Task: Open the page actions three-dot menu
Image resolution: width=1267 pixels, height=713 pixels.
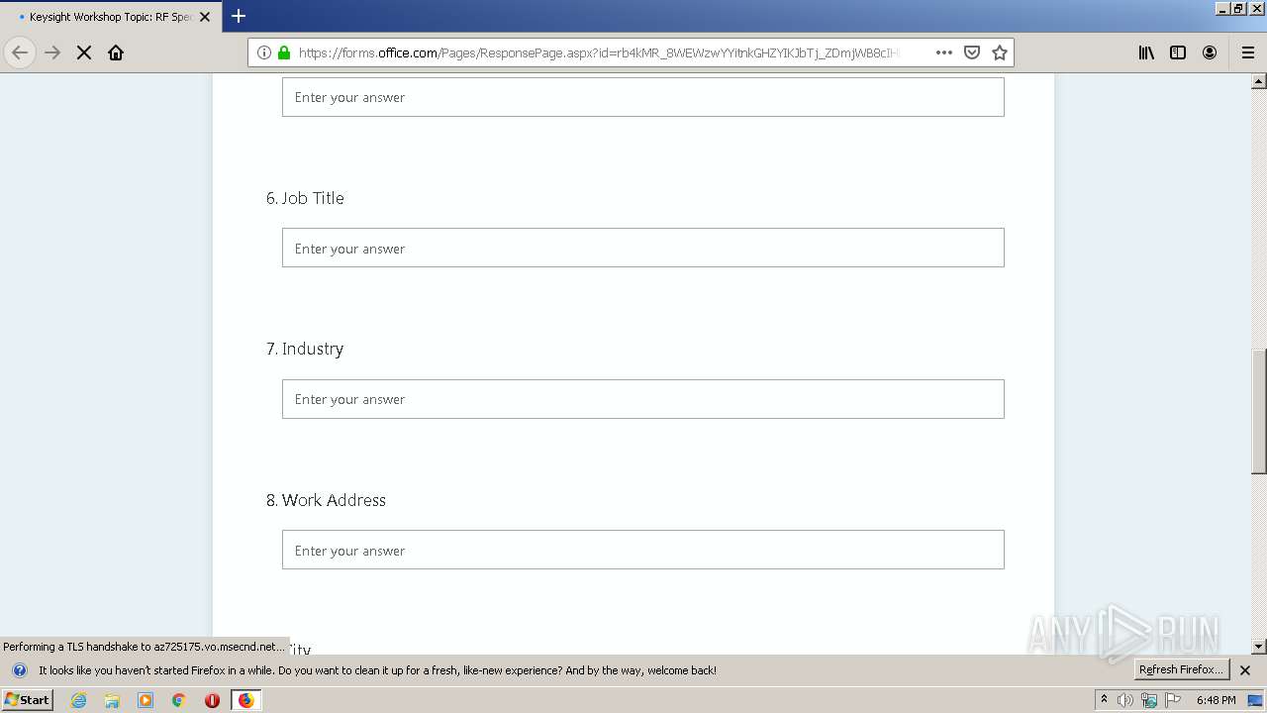Action: pos(944,52)
